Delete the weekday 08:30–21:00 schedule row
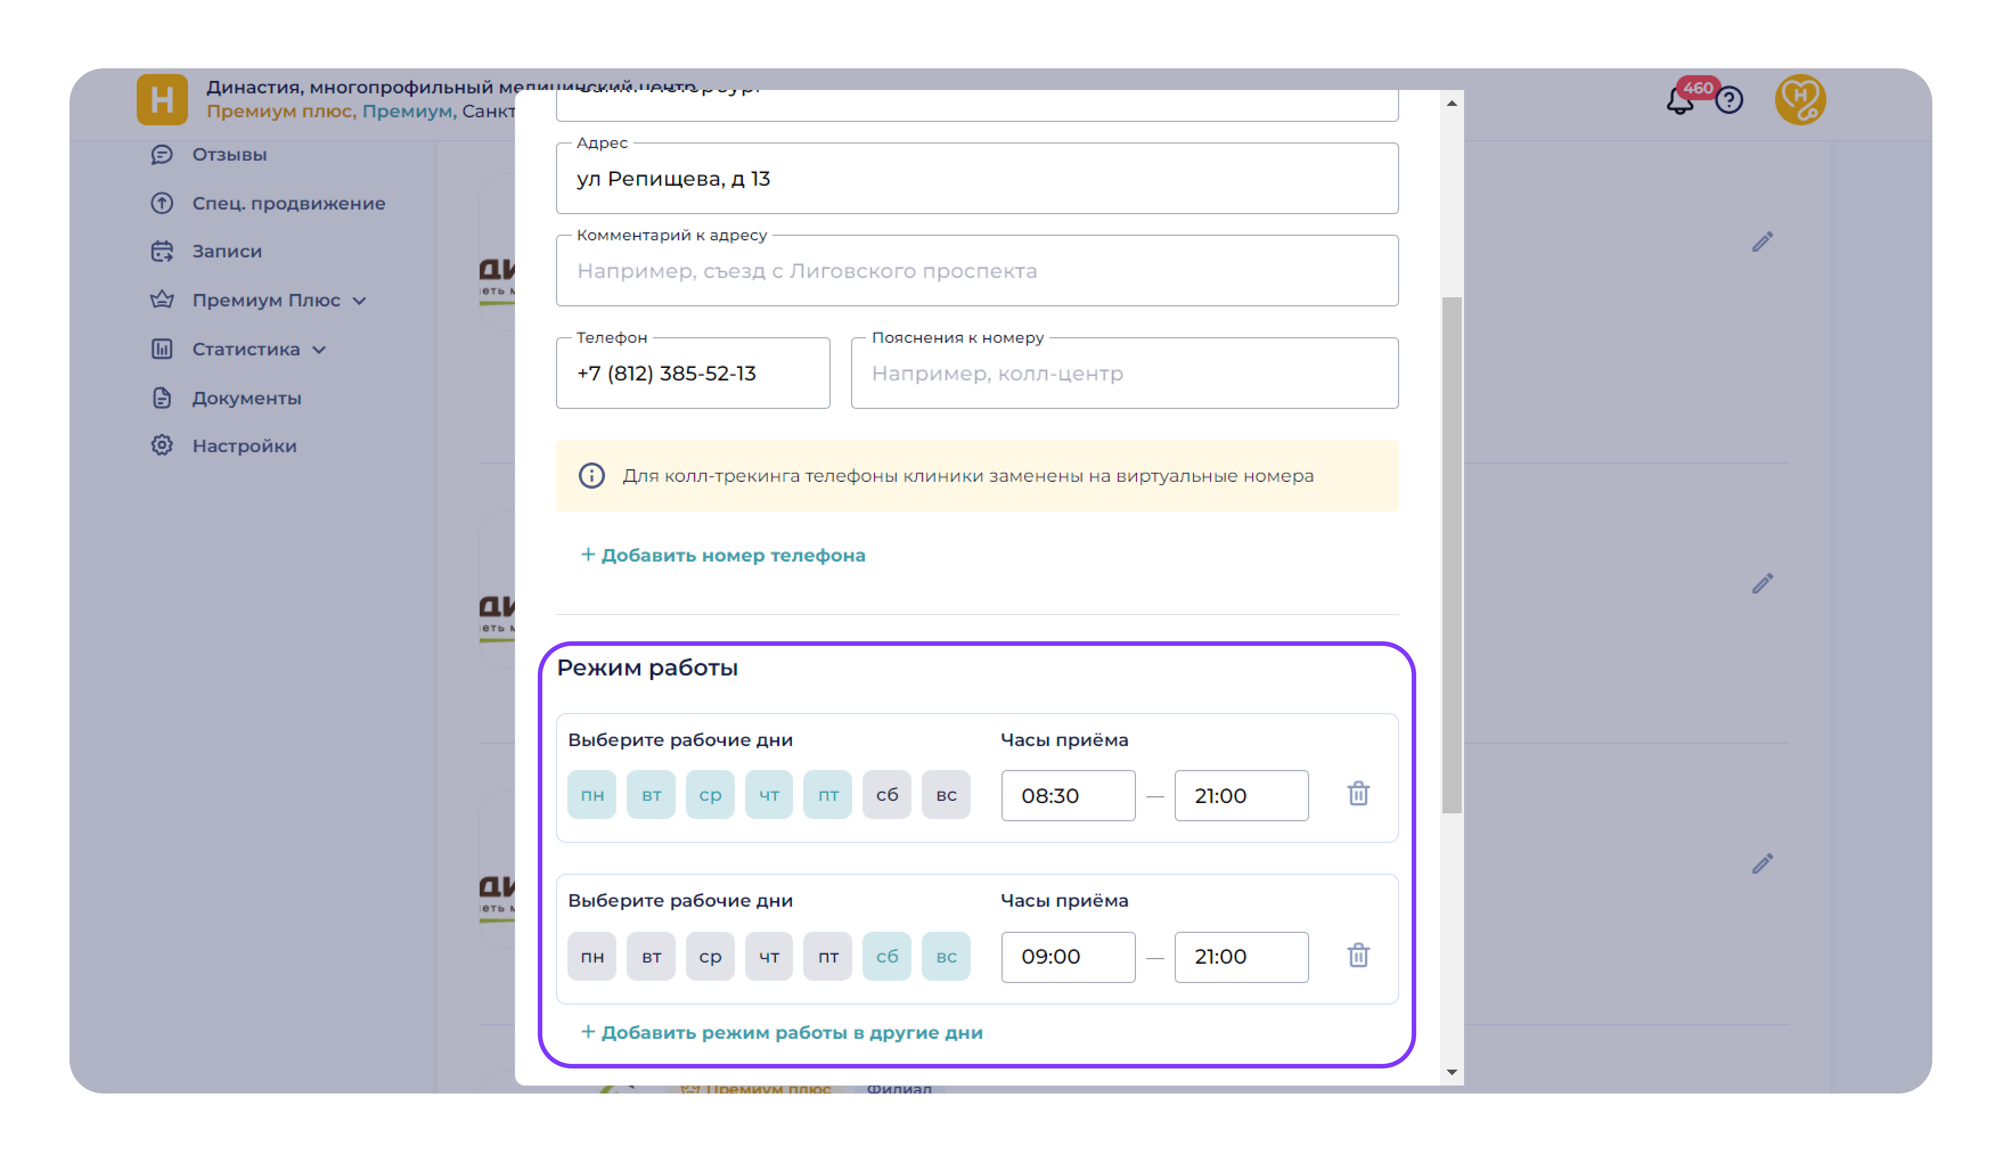The width and height of the screenshot is (2003, 1163). [x=1358, y=794]
